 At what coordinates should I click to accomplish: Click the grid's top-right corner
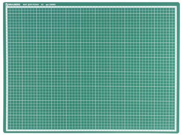[x=175, y=8]
